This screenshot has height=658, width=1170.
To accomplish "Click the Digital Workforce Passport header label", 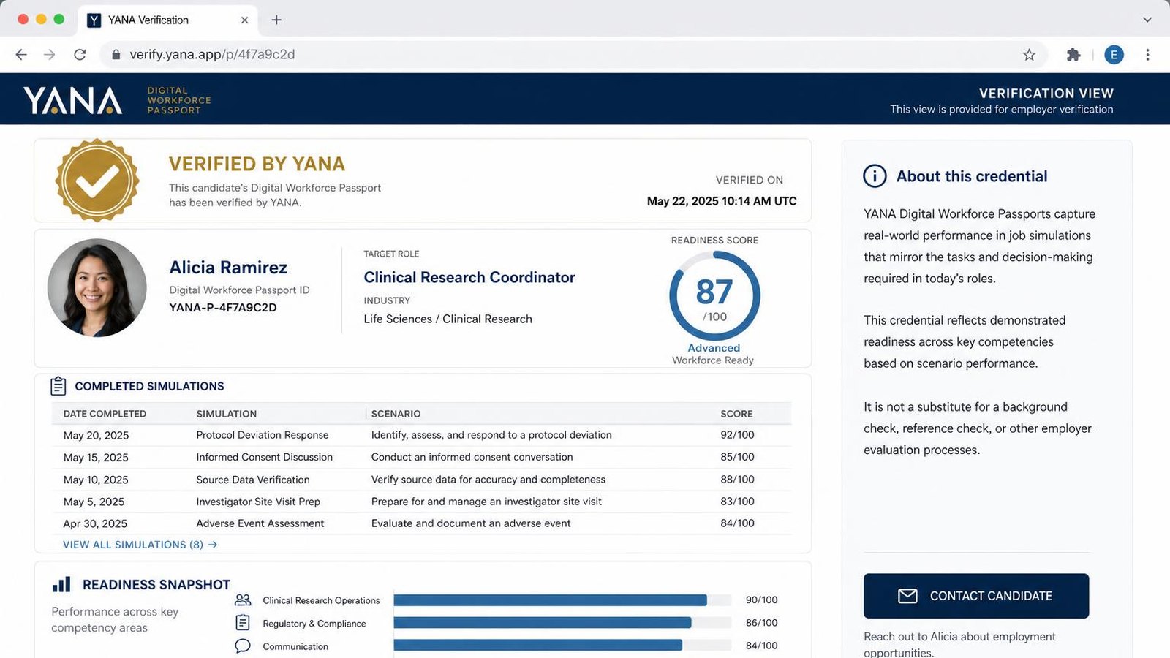I will pos(179,100).
